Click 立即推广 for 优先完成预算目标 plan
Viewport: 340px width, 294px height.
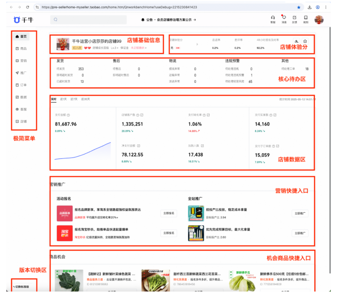pos(300,233)
